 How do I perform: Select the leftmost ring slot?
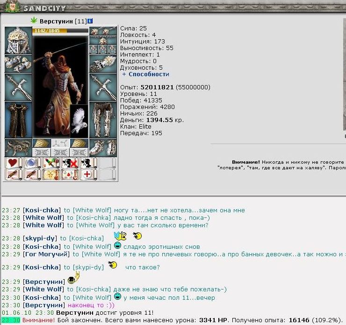(x=94, y=50)
